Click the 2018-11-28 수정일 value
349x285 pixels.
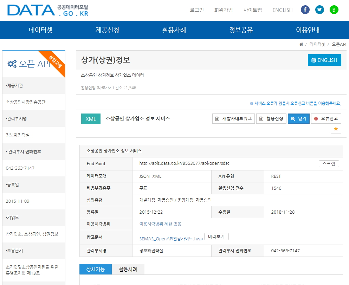coord(283,212)
